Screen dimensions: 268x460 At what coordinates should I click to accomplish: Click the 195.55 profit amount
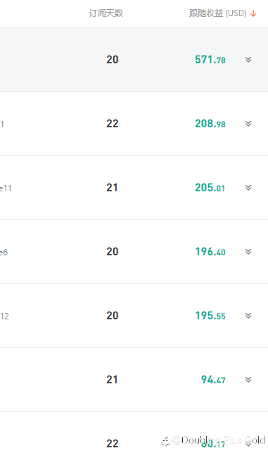210,315
